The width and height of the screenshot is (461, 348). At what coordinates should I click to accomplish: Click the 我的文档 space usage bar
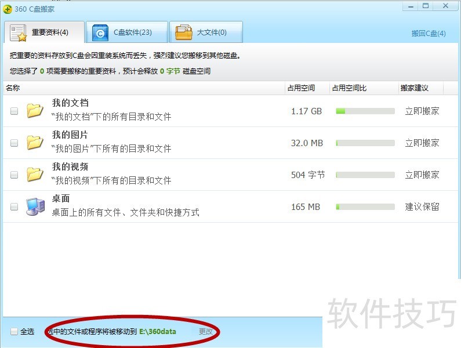(365, 111)
